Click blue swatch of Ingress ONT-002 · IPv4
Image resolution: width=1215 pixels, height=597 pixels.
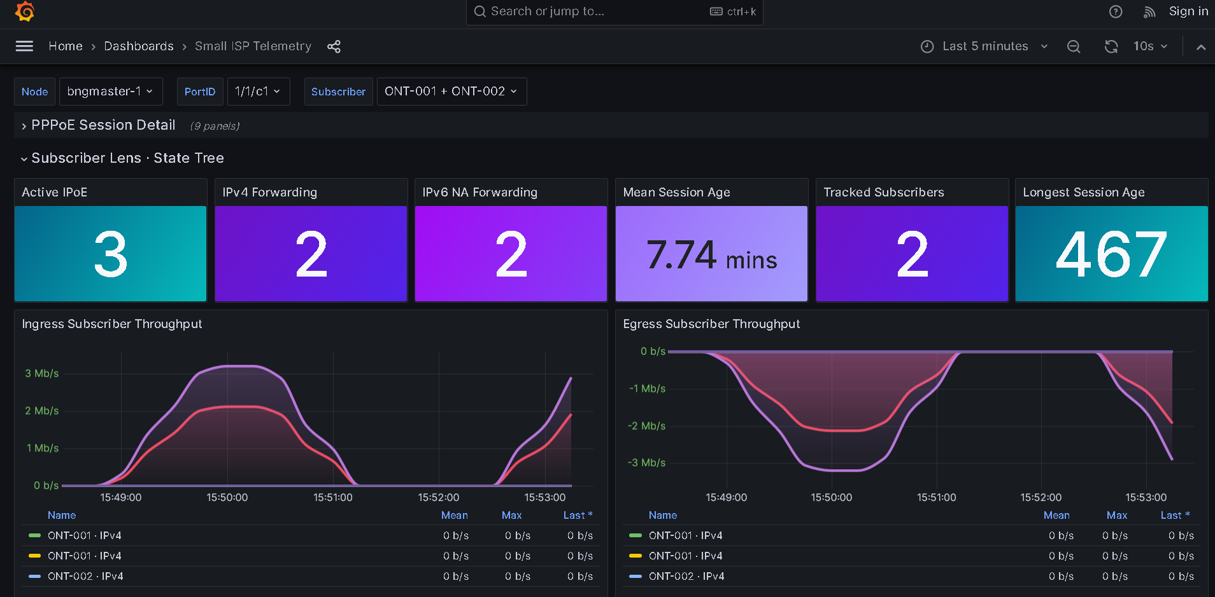click(35, 576)
